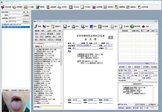
Task: Click the tongue photo thumbnail
Action: click(16, 102)
